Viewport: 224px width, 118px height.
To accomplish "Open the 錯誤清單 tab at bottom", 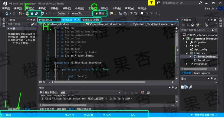I will click(61, 109).
